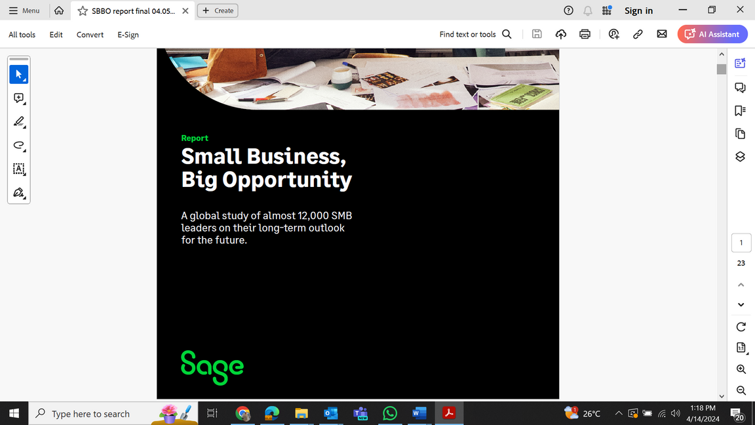Click the vertical scrollbar thumb
Image resolution: width=755 pixels, height=425 pixels.
[722, 69]
